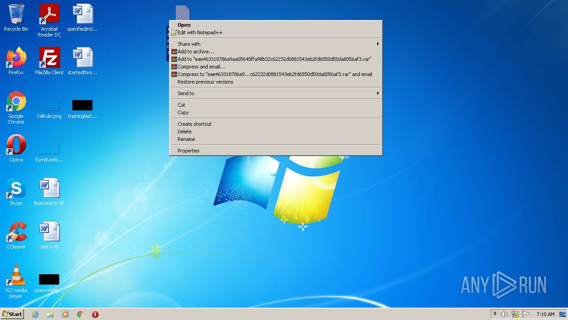Click the Opera taskbar icon
The width and height of the screenshot is (568, 320).
(x=95, y=314)
